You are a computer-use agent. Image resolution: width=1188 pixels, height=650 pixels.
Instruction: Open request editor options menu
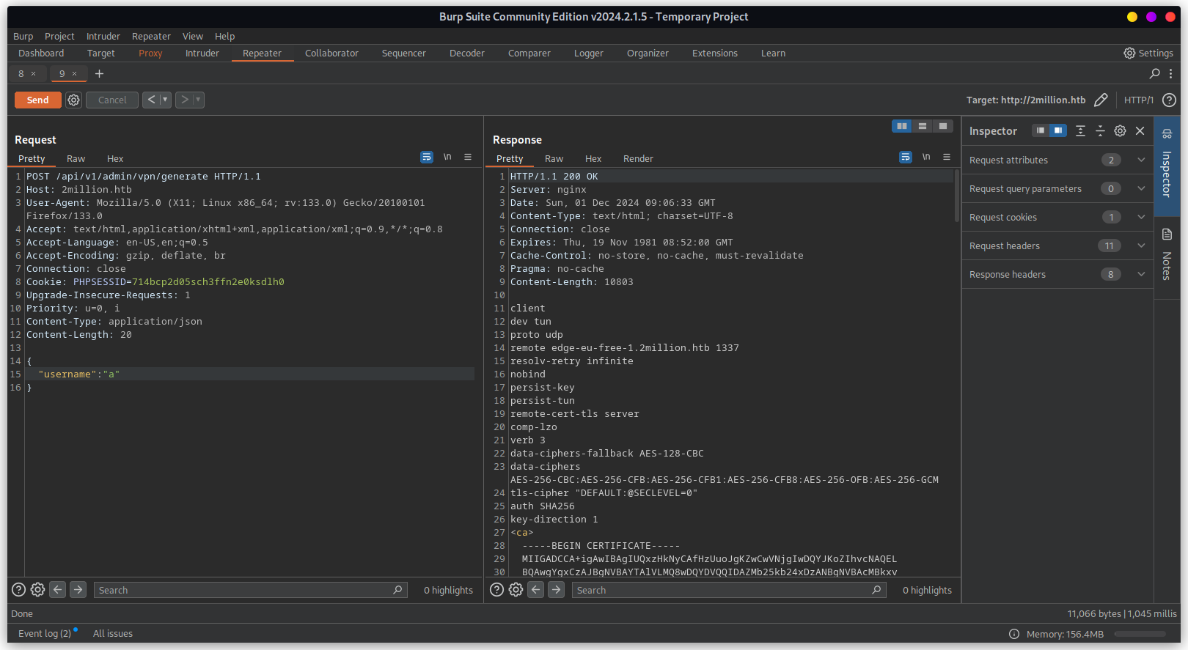point(468,157)
